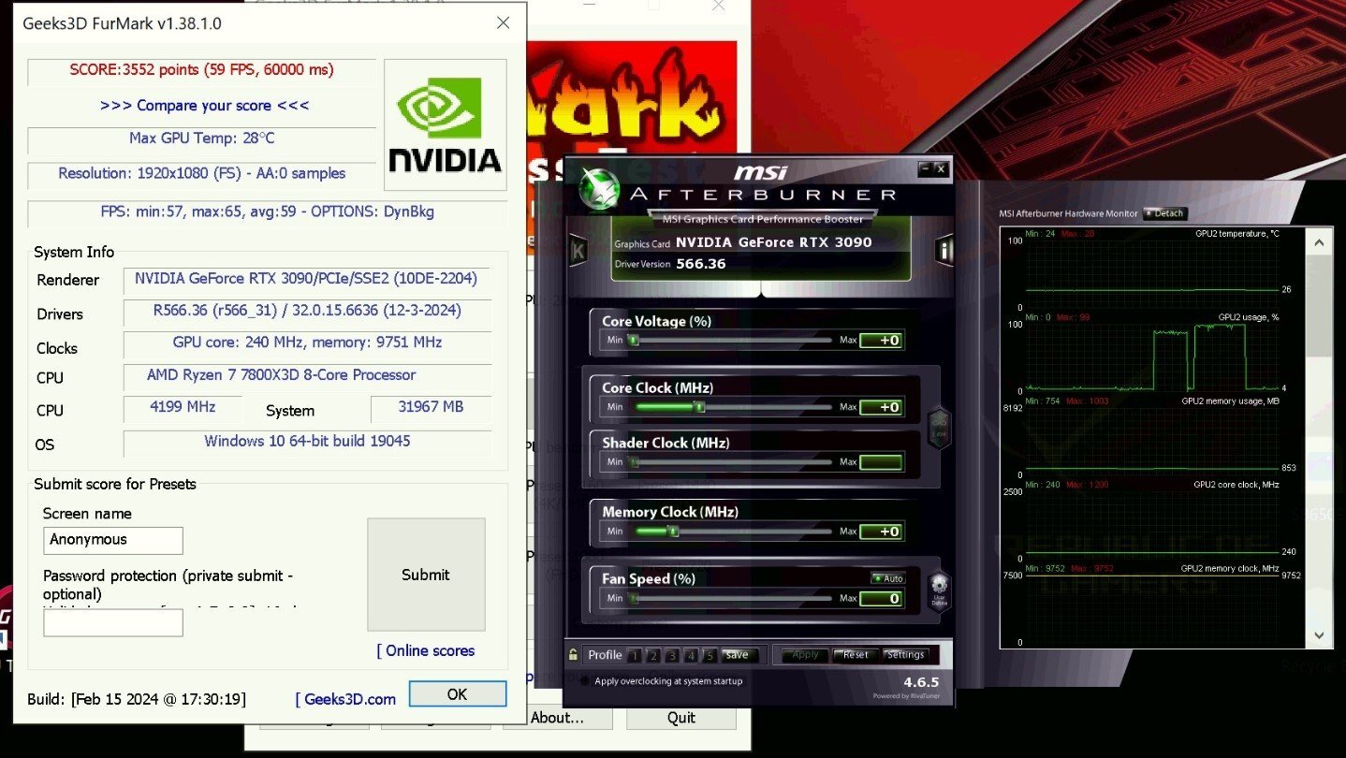Viewport: 1346px width, 758px height.
Task: Select Afterburner profile slot 1
Action: tap(635, 655)
